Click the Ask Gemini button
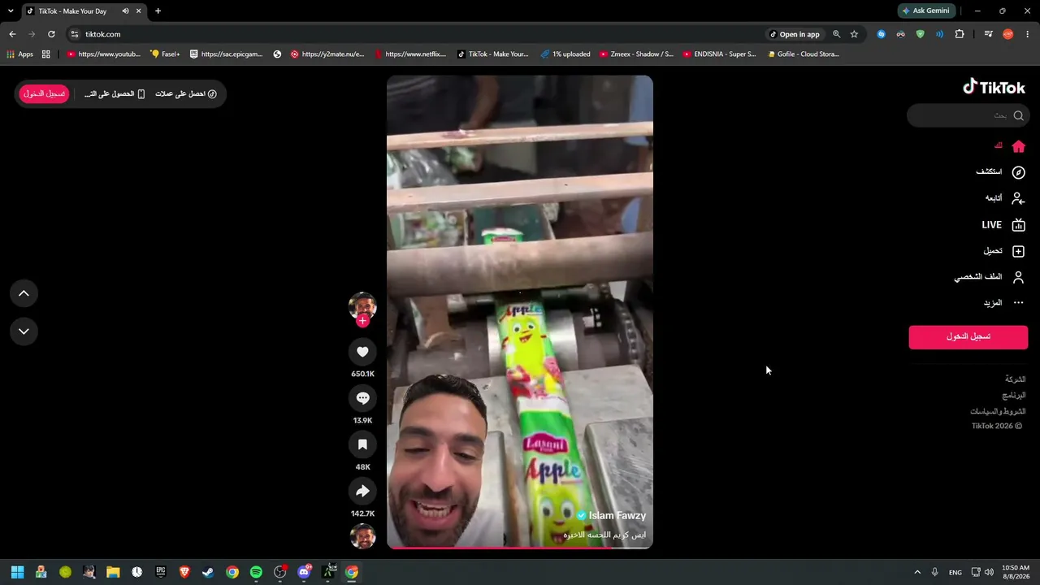The image size is (1040, 585). [x=926, y=11]
